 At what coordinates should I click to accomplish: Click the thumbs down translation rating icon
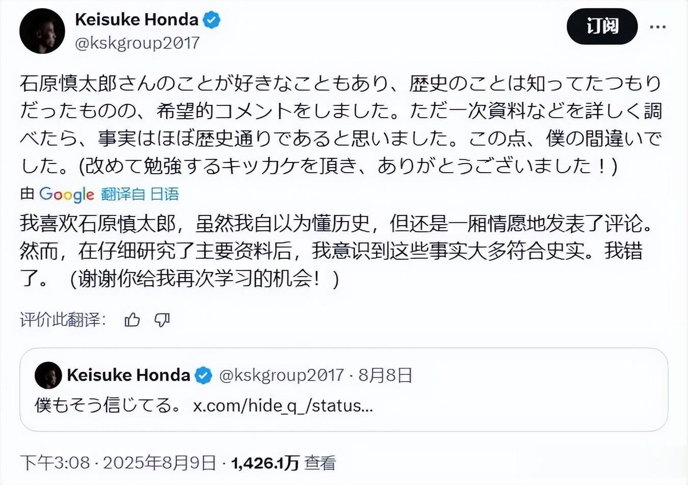[162, 320]
